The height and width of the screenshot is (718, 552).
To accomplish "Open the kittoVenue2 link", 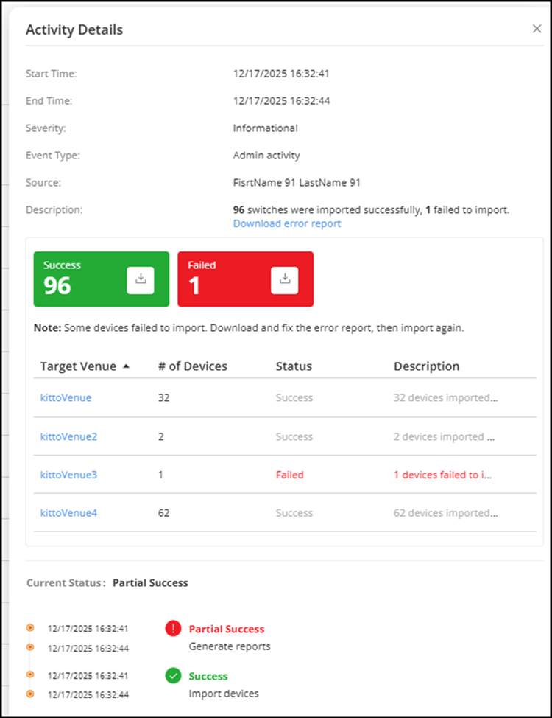I will coord(68,436).
